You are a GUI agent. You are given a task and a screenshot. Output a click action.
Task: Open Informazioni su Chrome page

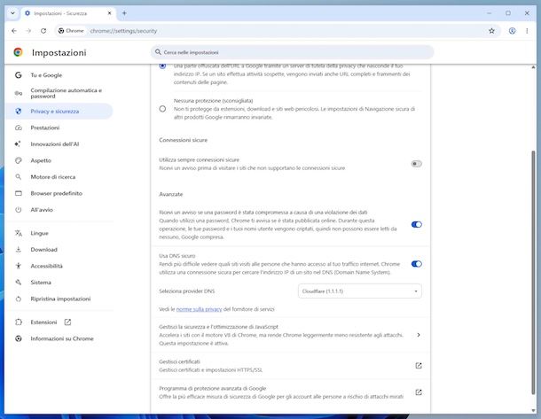tap(62, 338)
